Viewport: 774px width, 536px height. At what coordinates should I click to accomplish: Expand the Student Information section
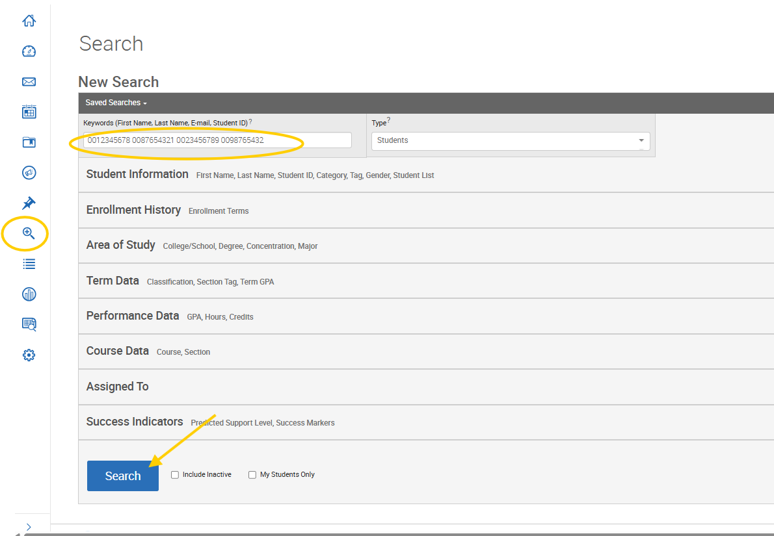click(x=137, y=174)
